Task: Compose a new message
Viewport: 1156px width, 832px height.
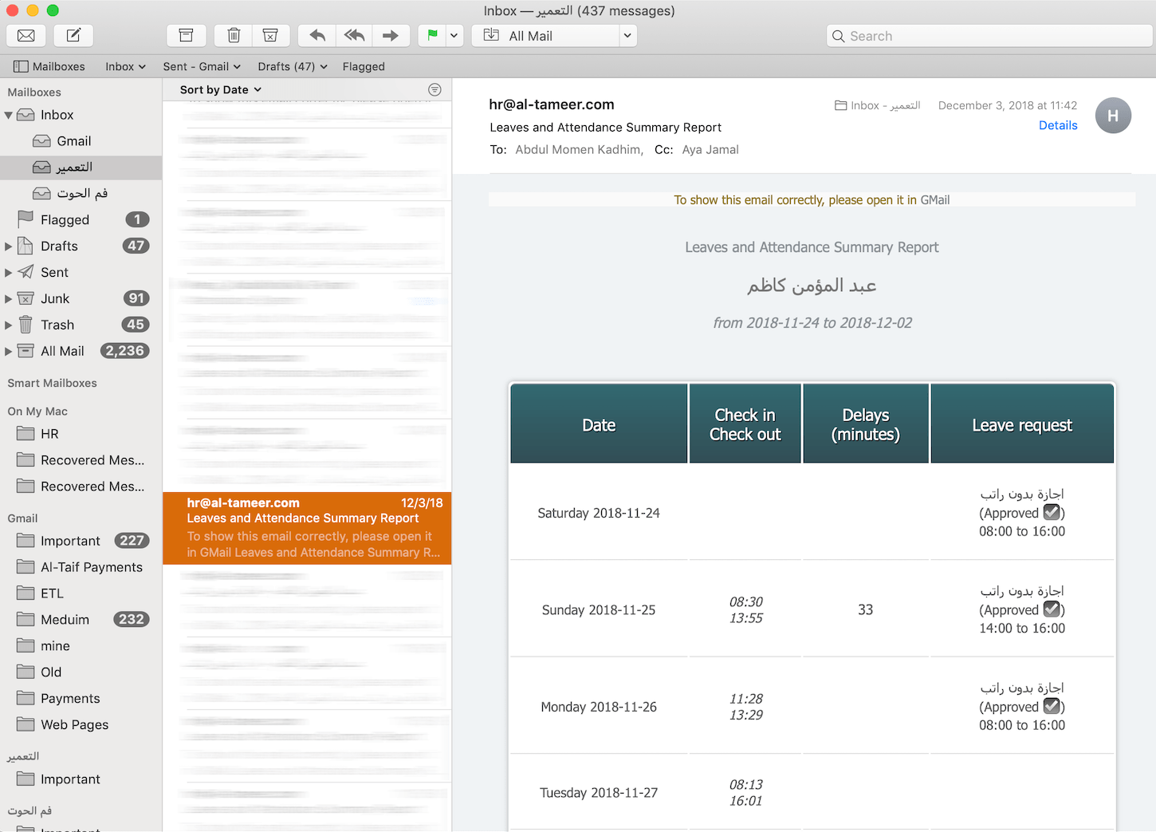Action: coord(73,36)
